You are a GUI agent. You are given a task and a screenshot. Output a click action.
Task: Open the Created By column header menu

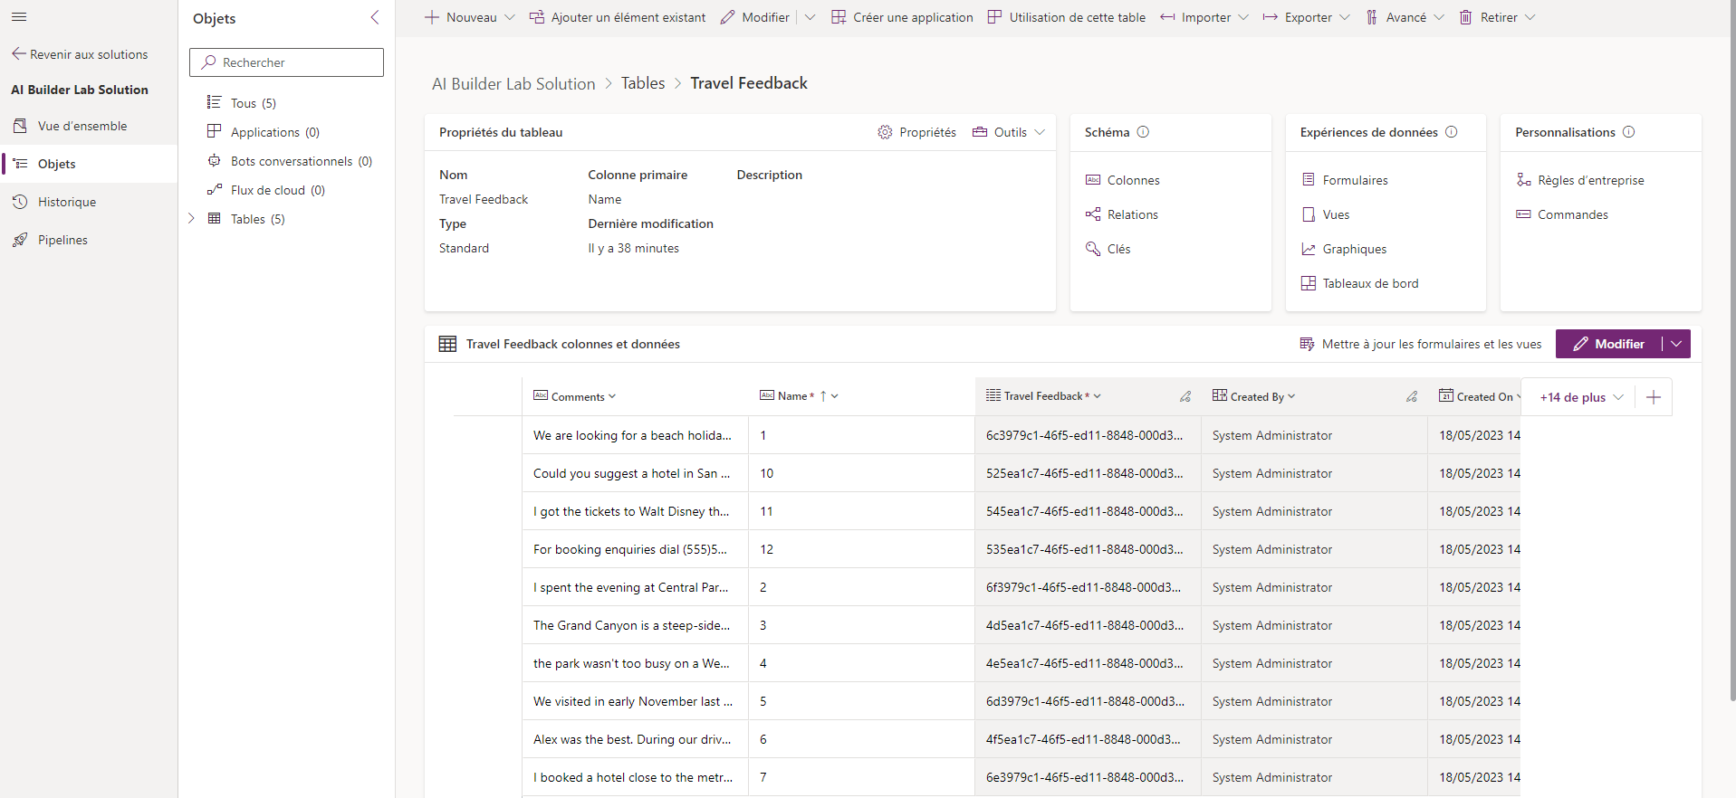click(x=1291, y=396)
